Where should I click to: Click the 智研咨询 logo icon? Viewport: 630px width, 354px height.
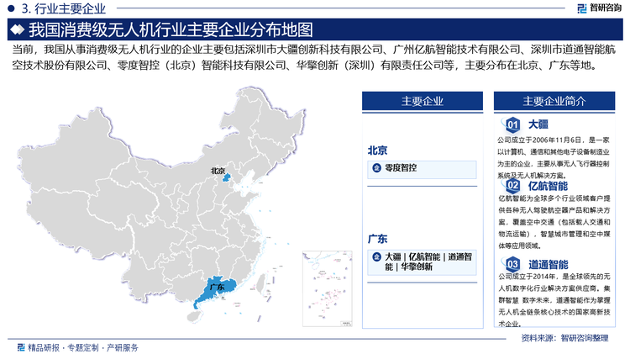coord(582,8)
